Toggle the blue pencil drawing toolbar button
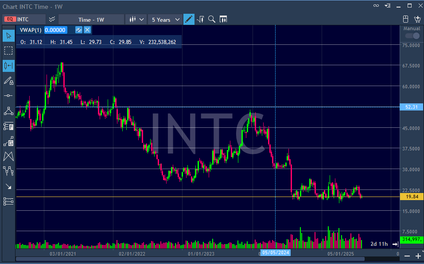The image size is (424, 264). click(189, 19)
